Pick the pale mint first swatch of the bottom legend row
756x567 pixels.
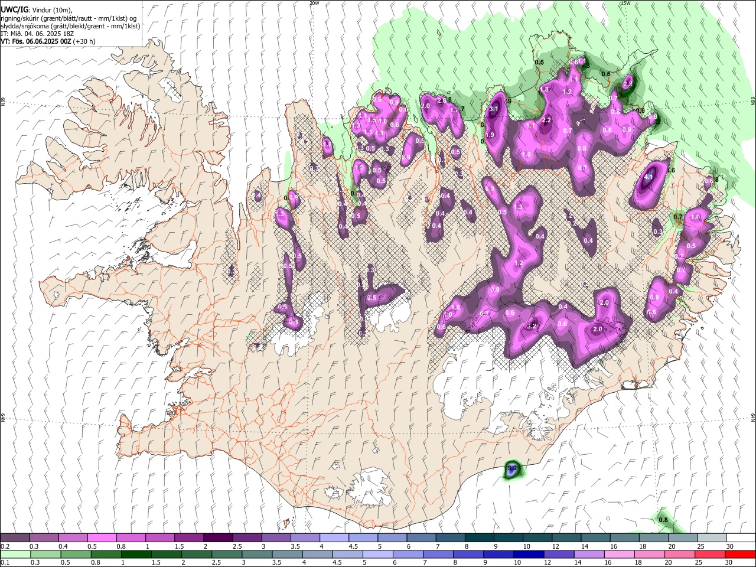[15, 554]
